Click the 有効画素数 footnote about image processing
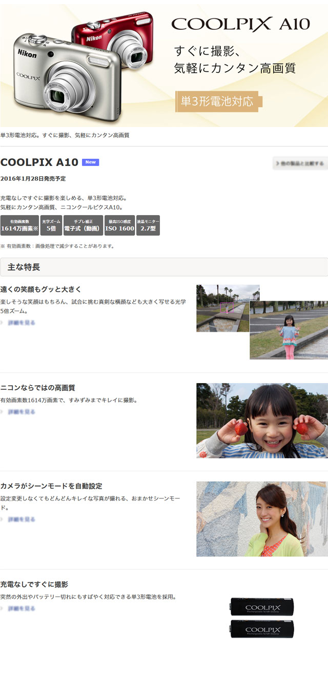The width and height of the screenshot is (328, 673). click(57, 246)
